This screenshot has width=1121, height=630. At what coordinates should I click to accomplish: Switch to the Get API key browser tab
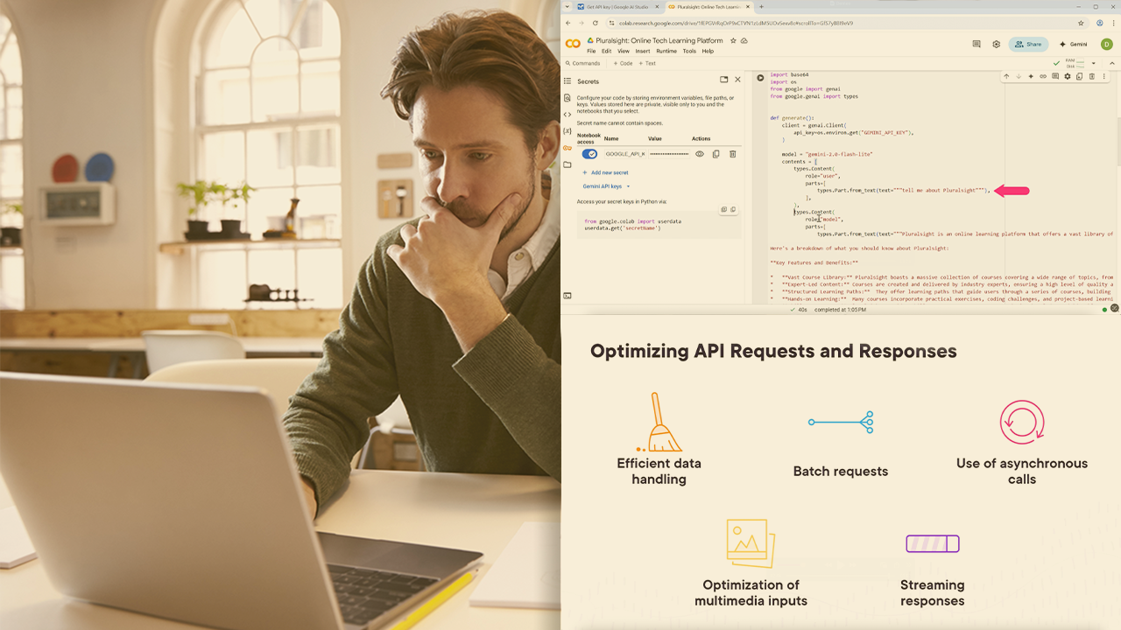click(x=615, y=7)
